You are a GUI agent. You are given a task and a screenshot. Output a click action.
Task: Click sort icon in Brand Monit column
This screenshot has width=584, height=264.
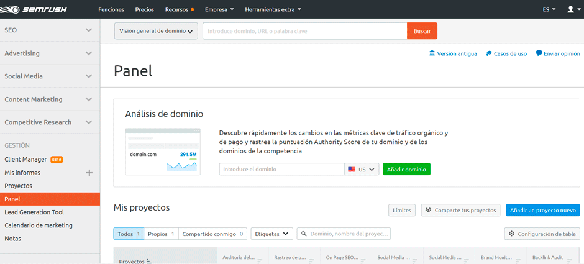click(519, 261)
